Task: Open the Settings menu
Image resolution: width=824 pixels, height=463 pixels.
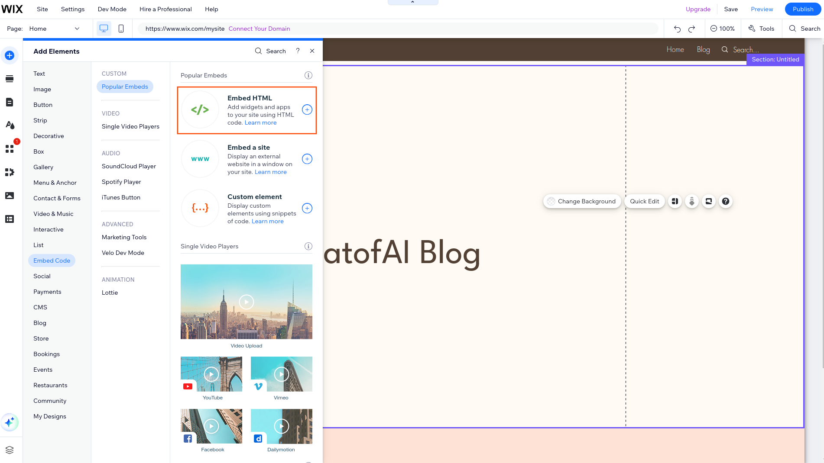Action: point(73,9)
